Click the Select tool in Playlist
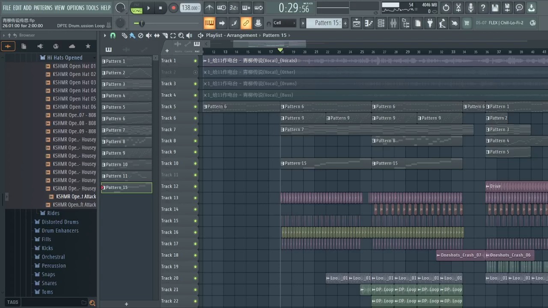This screenshot has height=308, width=548. pos(173,36)
